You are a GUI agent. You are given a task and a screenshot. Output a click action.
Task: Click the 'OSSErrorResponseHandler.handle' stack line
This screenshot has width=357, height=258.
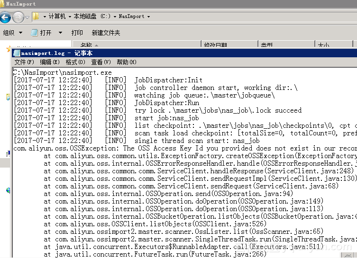200,163
